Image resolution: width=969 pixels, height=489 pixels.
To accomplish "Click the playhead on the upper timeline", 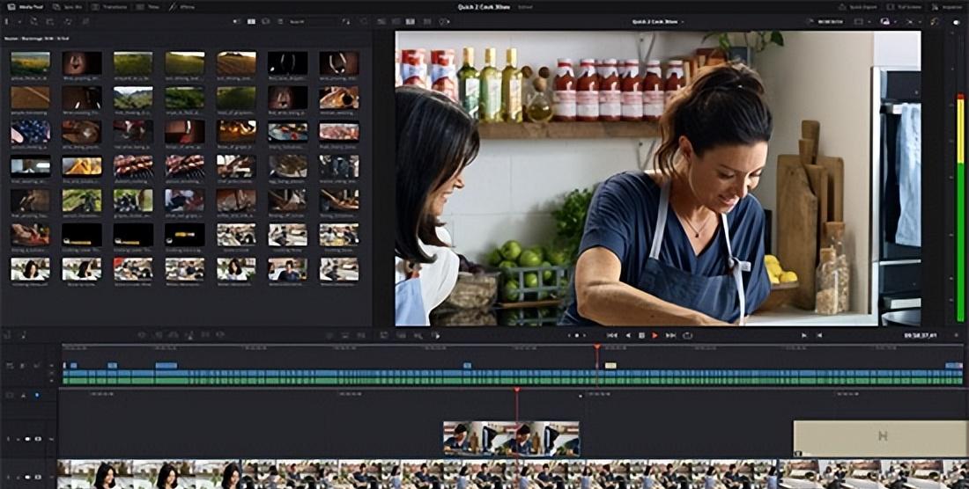I will (x=596, y=347).
